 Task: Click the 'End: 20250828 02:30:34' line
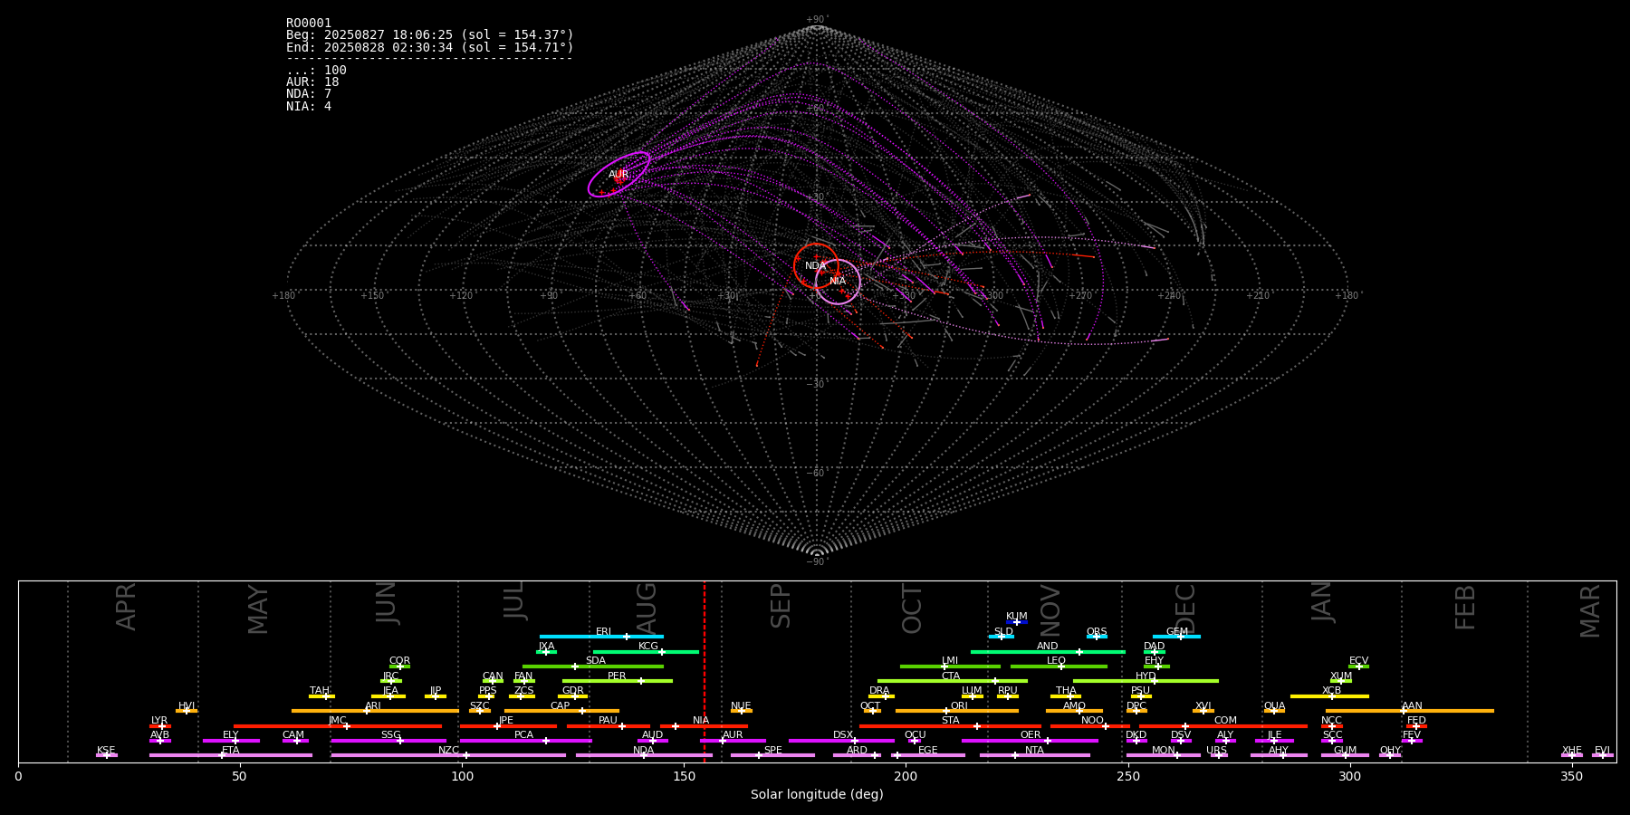[430, 47]
